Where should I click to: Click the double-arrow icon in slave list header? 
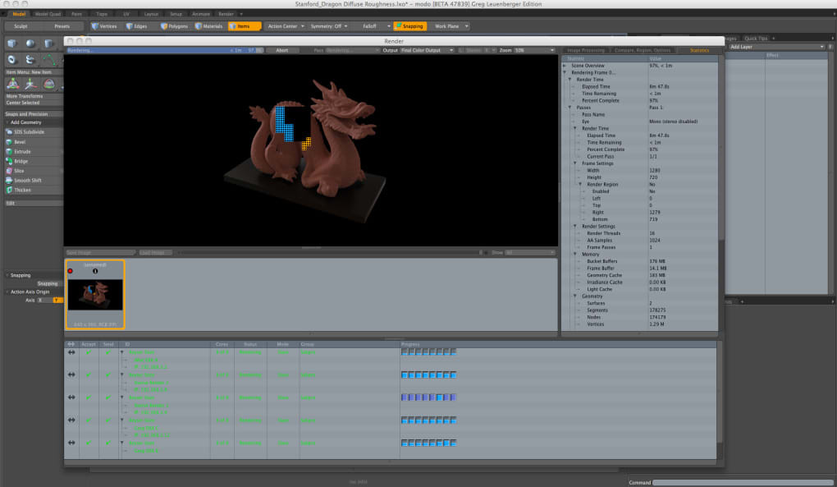[x=71, y=344]
